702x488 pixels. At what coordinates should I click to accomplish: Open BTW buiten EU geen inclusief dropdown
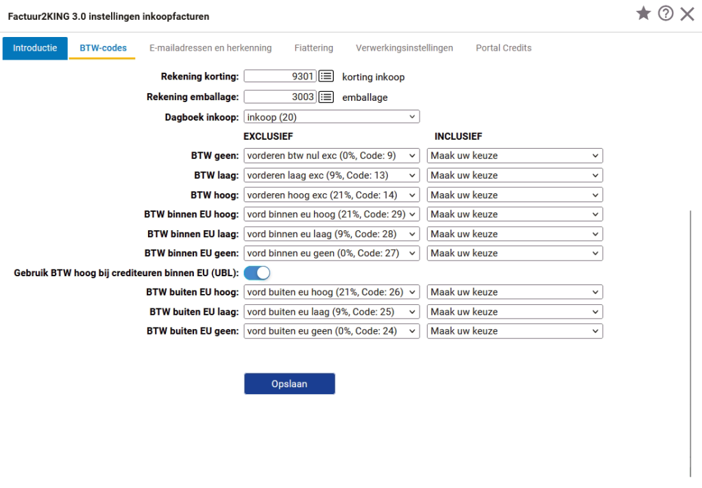pyautogui.click(x=514, y=331)
